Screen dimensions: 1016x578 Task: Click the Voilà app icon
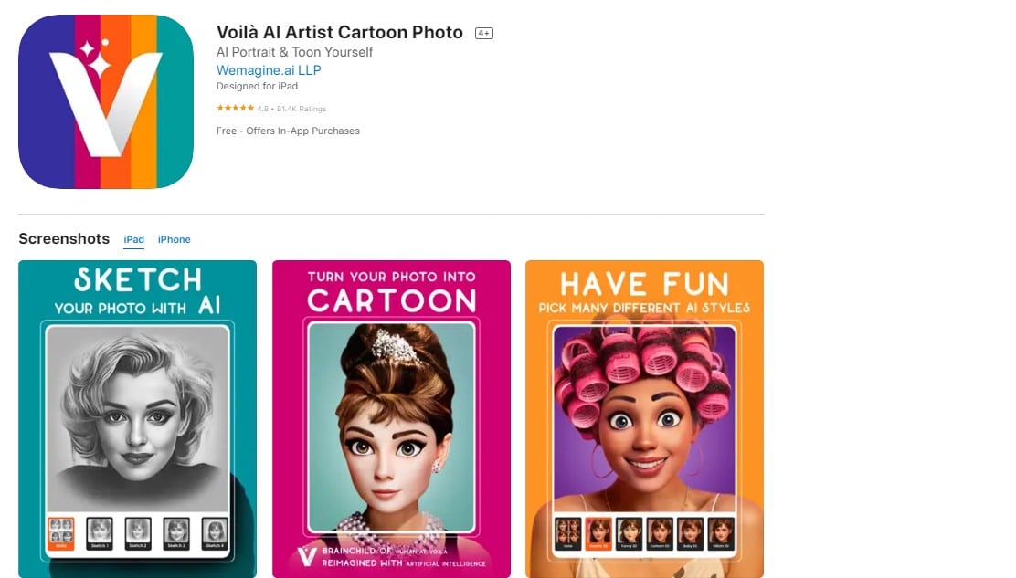coord(106,101)
